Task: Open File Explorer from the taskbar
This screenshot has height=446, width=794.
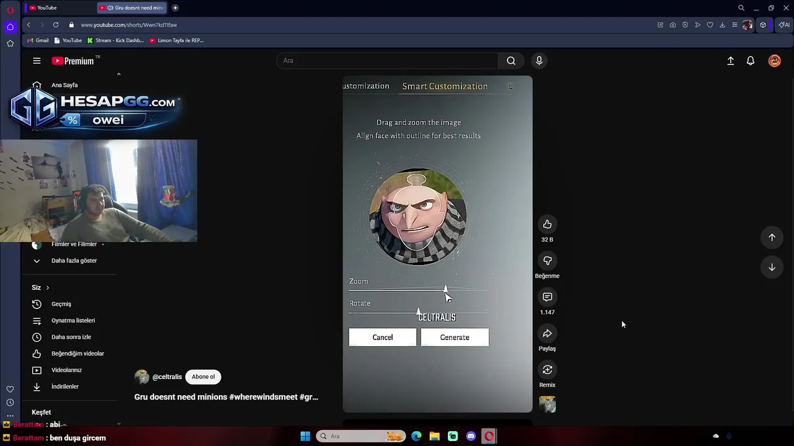Action: (x=434, y=436)
